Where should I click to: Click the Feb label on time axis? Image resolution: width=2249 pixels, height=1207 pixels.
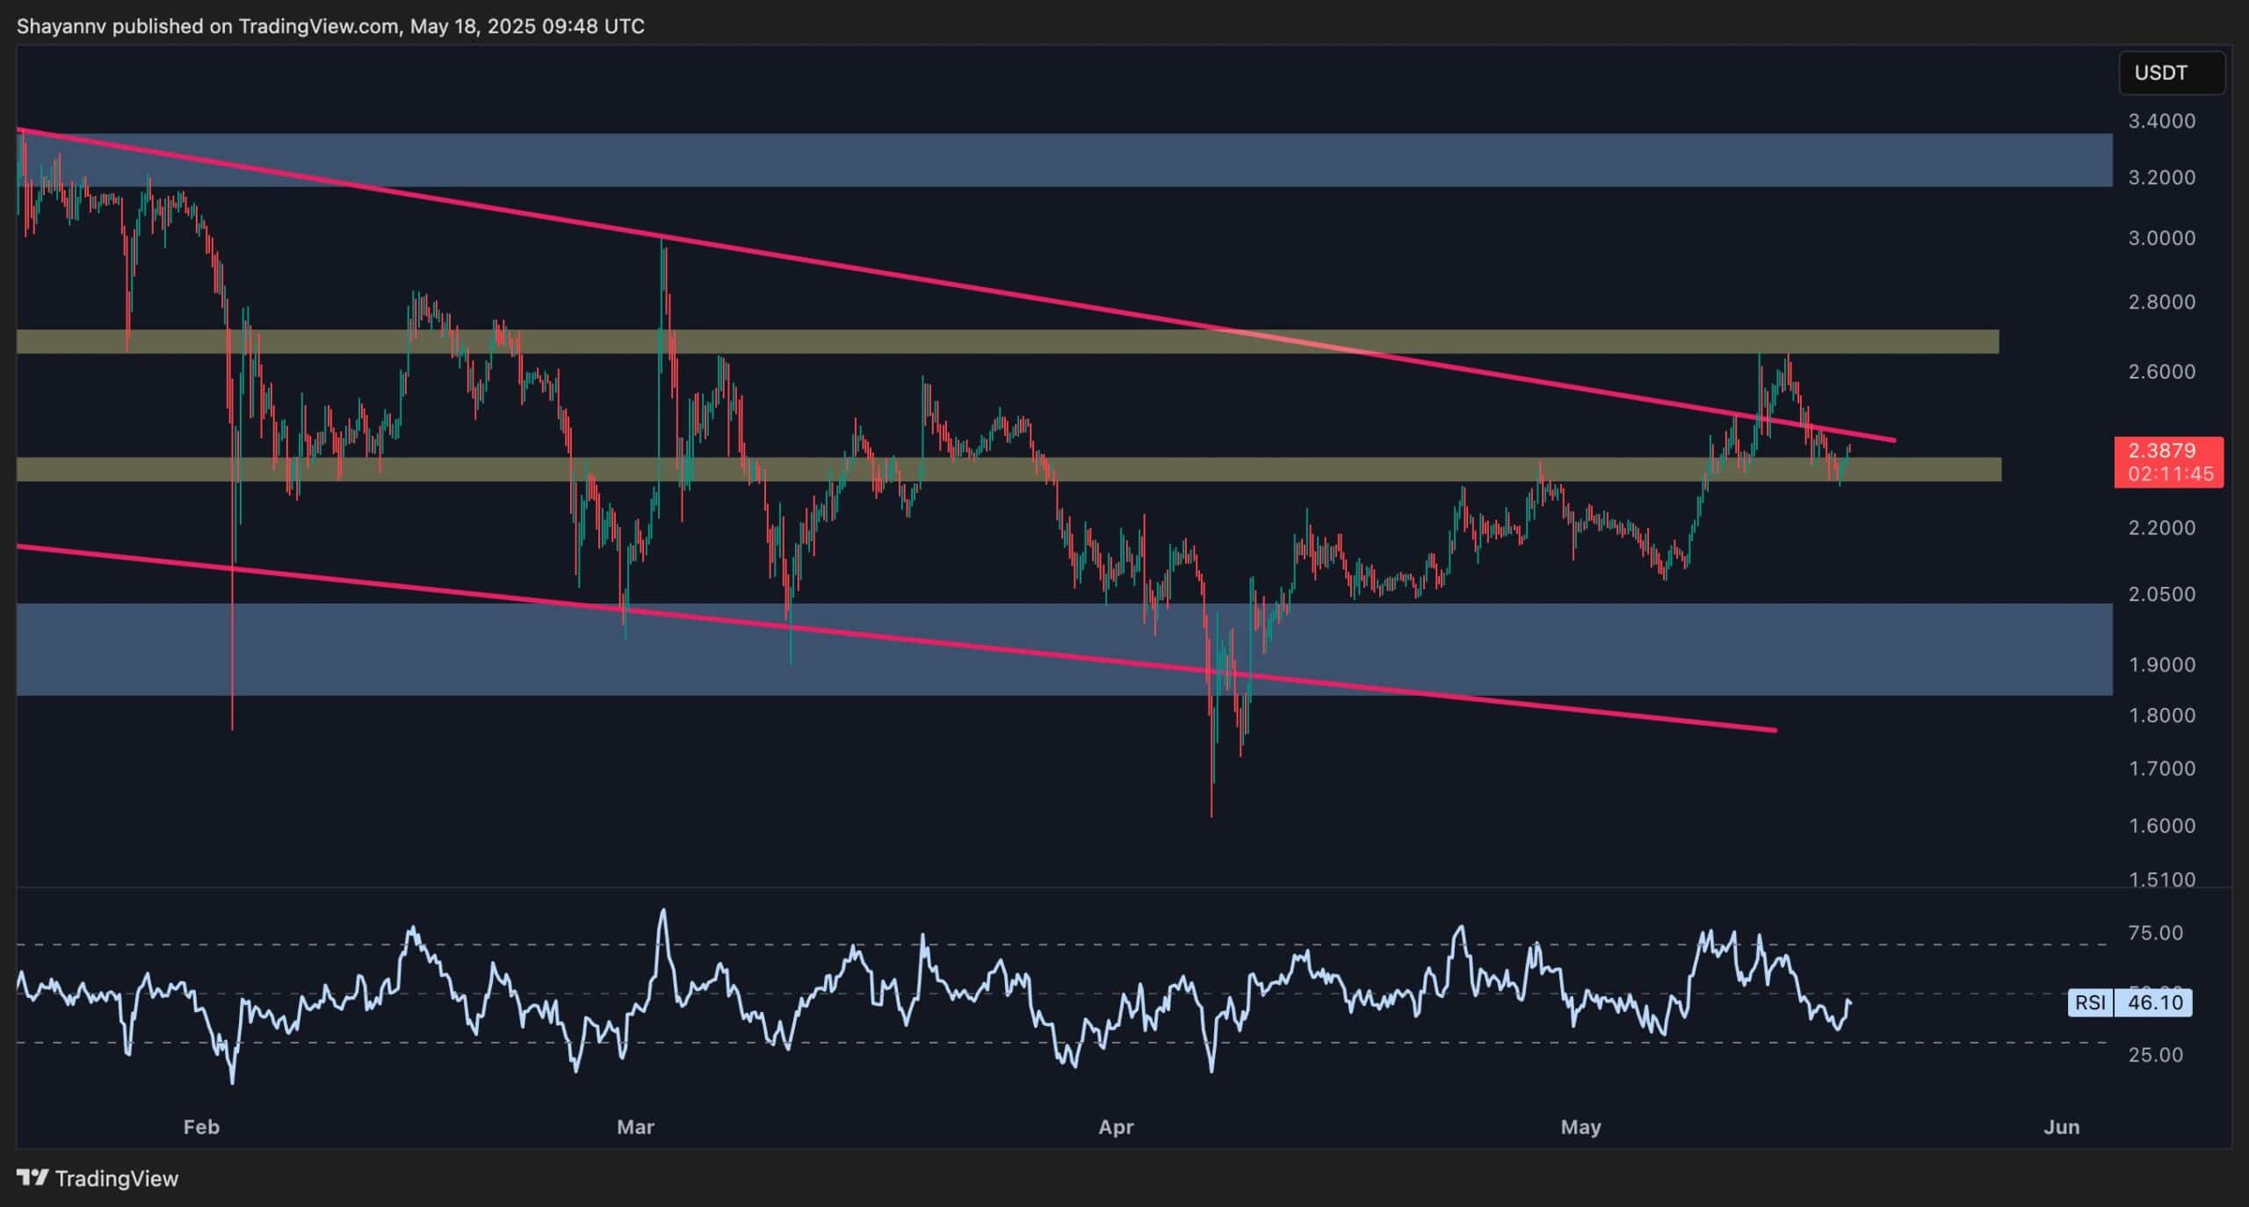pos(201,1127)
